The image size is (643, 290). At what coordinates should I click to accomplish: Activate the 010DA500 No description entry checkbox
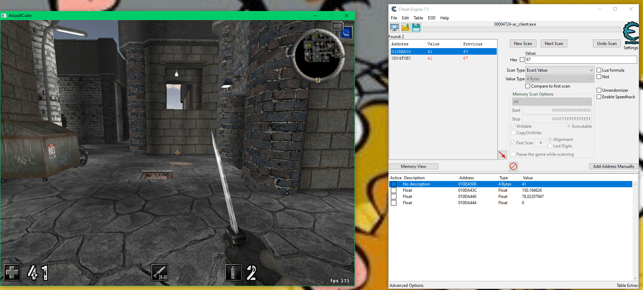point(394,184)
